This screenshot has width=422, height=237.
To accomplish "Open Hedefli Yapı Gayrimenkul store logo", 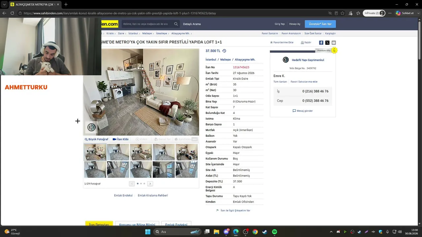I will 286,60.
